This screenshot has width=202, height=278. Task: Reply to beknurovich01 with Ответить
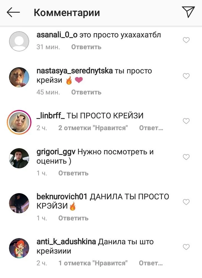[x=74, y=218]
